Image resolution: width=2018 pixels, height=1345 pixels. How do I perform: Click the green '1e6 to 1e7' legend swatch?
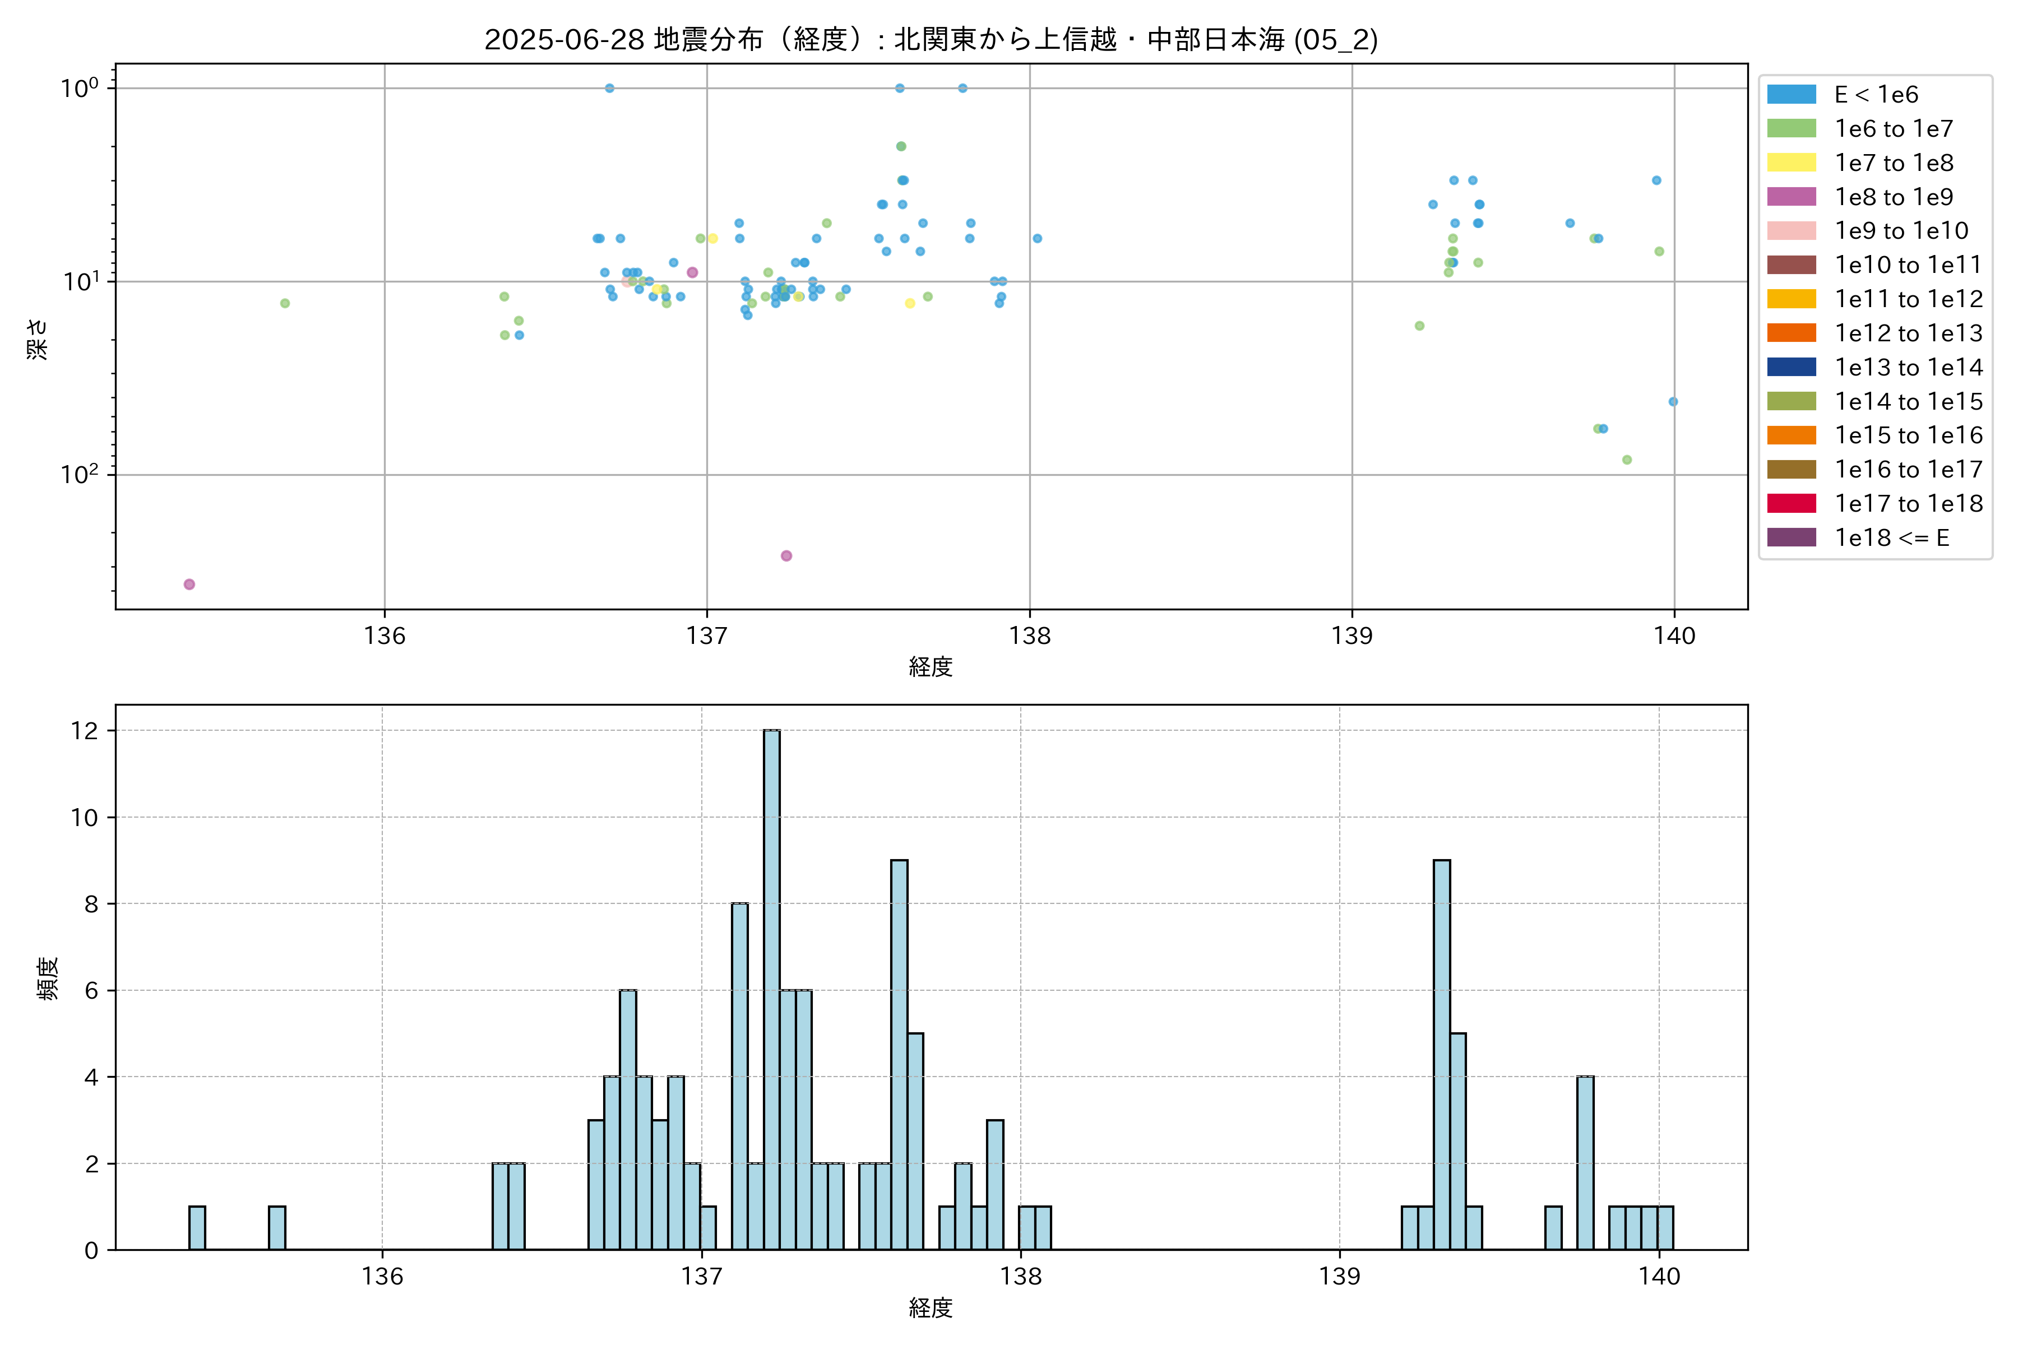coord(1792,129)
